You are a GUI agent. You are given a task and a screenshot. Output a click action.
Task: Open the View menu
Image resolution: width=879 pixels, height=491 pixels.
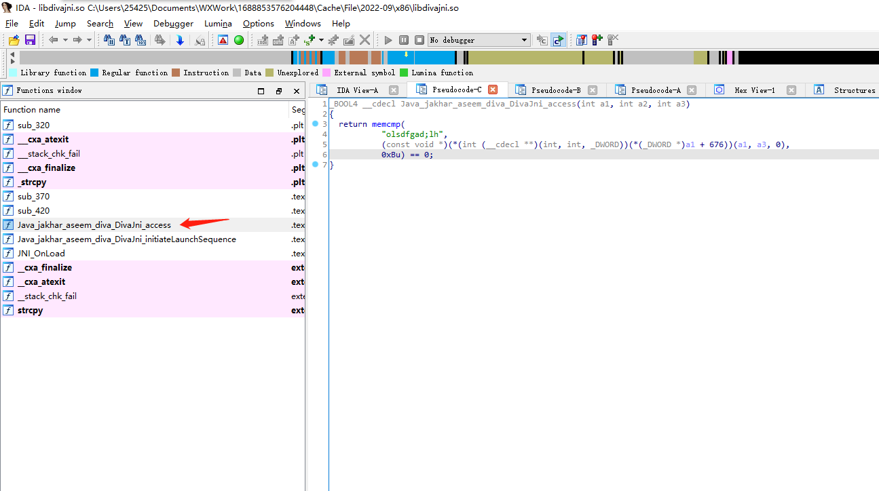[x=133, y=23]
